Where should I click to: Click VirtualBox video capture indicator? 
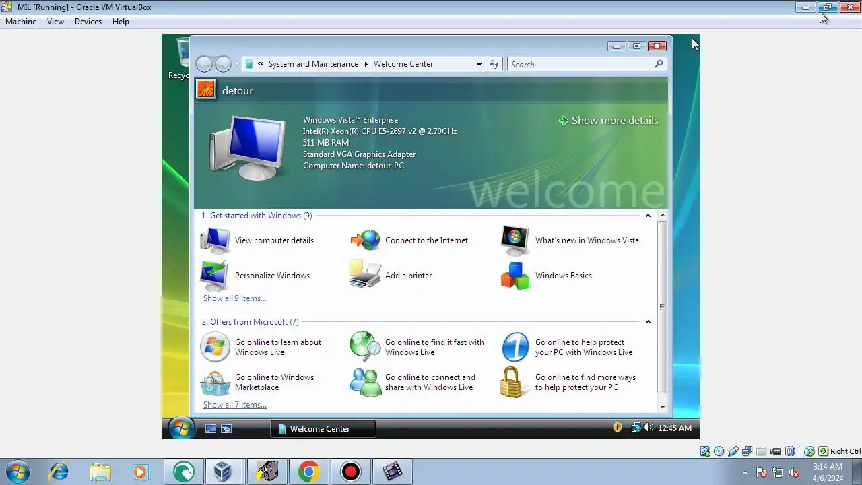coord(776,451)
